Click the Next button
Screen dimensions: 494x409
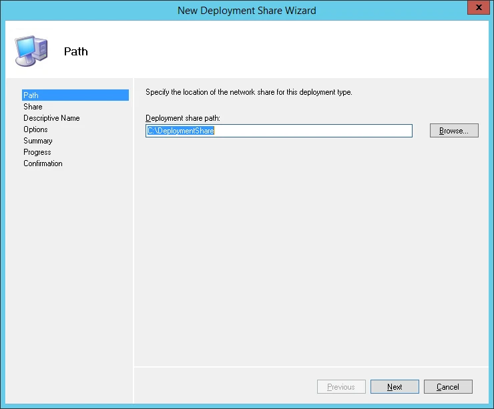click(x=395, y=387)
